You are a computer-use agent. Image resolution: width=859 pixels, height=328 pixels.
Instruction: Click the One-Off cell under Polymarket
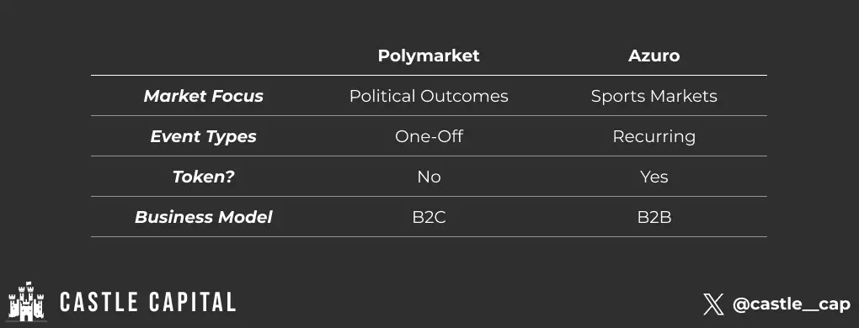(429, 136)
